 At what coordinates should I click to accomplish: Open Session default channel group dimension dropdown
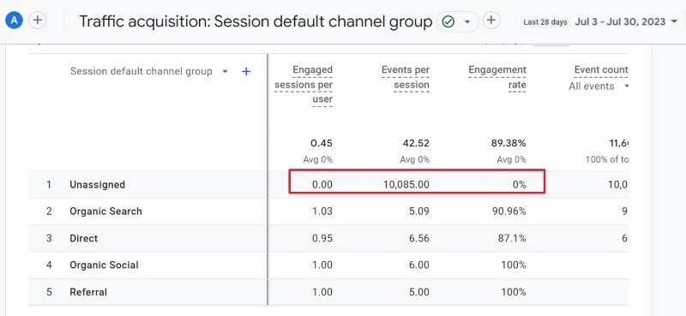tap(225, 71)
